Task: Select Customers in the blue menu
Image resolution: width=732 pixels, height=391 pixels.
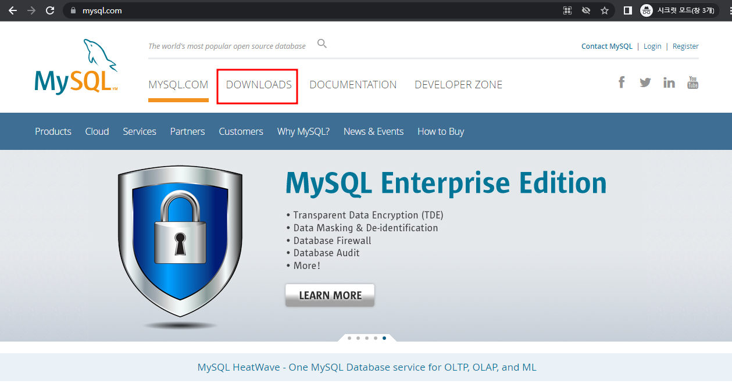Action: point(241,131)
